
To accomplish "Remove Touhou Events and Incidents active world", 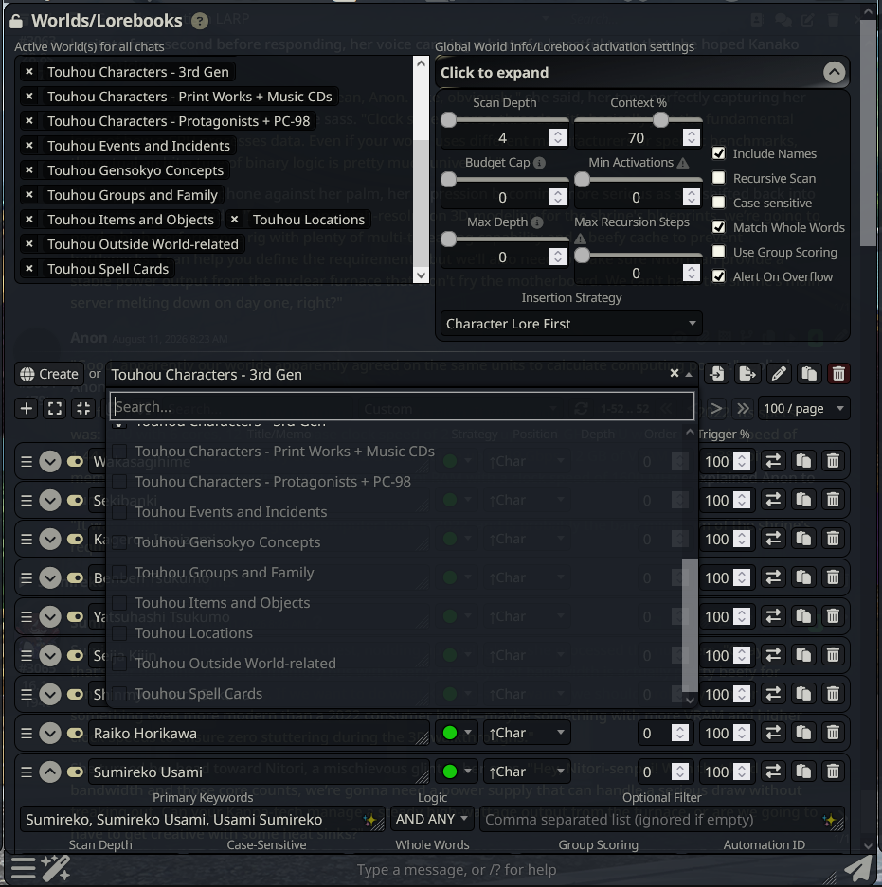I will 28,146.
